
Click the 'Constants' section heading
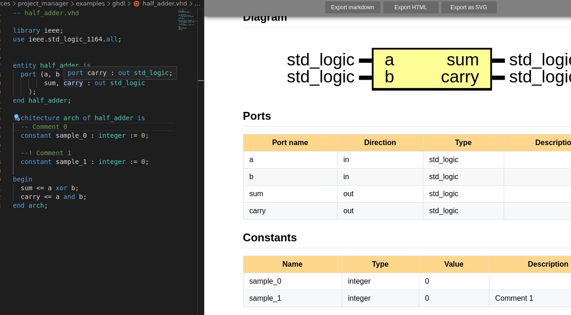click(x=270, y=238)
